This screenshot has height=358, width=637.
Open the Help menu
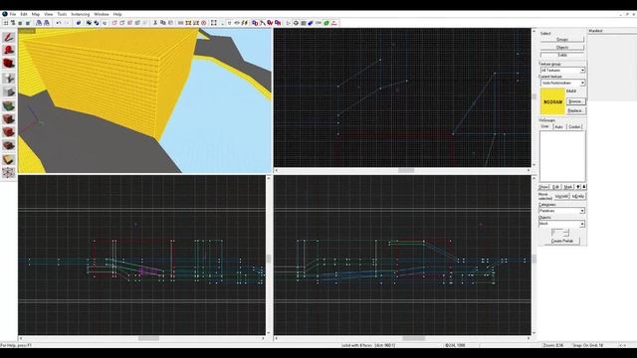pyautogui.click(x=117, y=14)
